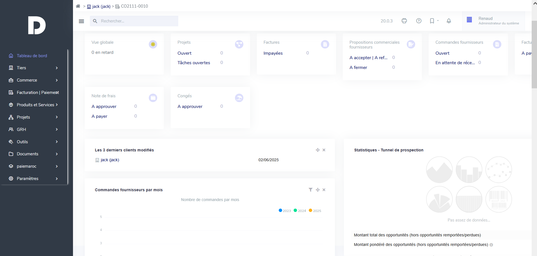Open the jack (jack) client link
This screenshot has height=256, width=537.
coord(110,160)
